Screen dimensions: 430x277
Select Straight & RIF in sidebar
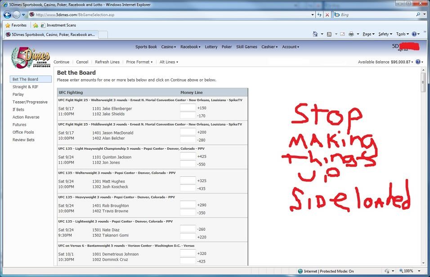pyautogui.click(x=25, y=87)
